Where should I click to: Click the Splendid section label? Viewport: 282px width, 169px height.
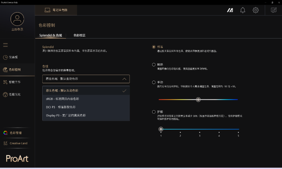(48, 47)
